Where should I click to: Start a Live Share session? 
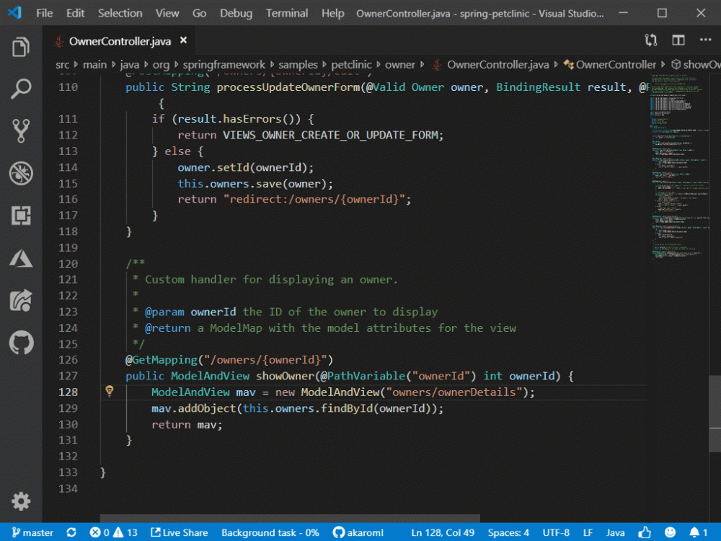(179, 532)
